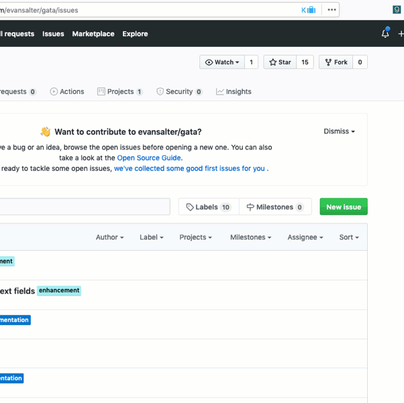
Task: Open Pull requests in top navigation
Action: pos(17,34)
